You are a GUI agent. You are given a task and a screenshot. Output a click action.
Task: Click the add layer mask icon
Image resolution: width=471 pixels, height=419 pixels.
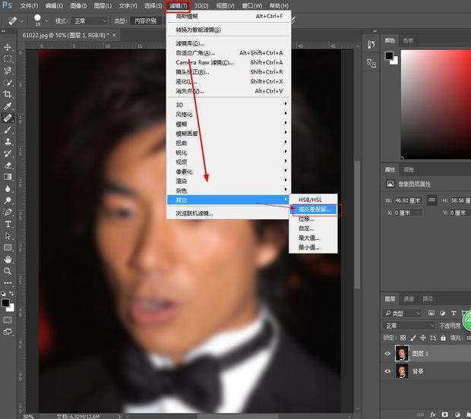(x=446, y=414)
